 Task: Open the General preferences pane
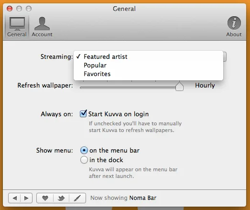17,27
